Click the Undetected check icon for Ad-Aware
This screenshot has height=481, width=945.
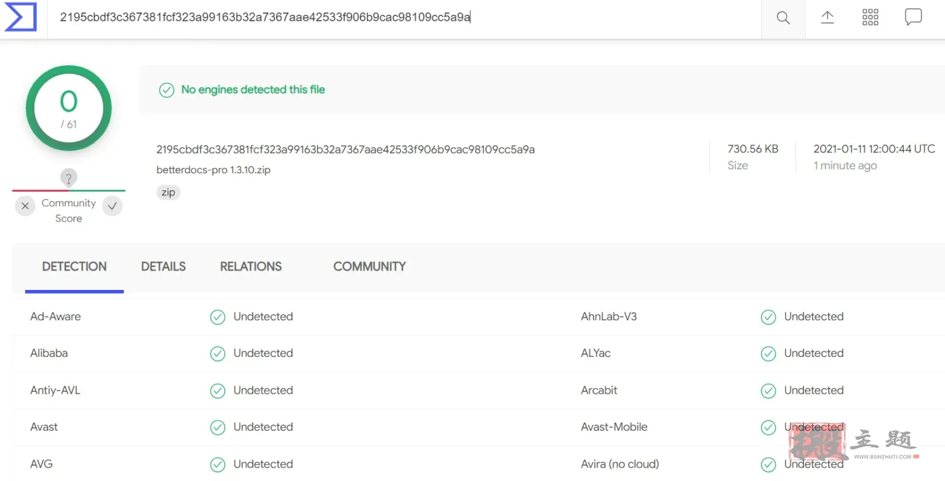tap(218, 317)
